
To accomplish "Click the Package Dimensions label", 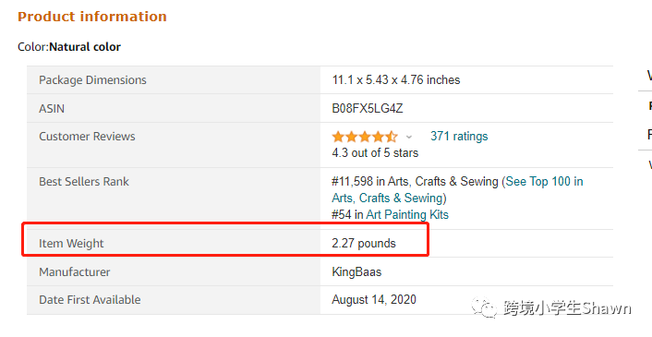I will click(92, 80).
